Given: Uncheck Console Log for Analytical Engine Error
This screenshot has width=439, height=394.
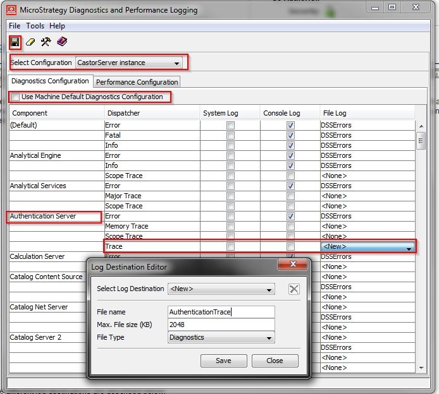Looking at the screenshot, I should (290, 155).
